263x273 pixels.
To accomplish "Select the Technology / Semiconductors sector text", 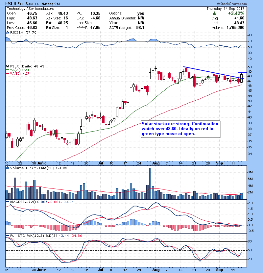I will click(31, 9).
